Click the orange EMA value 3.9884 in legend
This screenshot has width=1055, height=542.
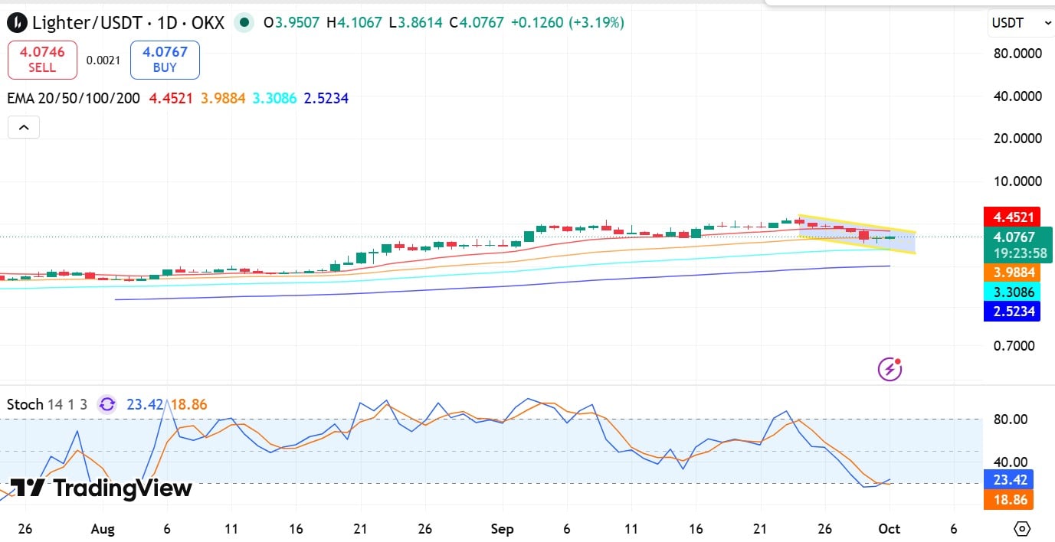pyautogui.click(x=223, y=98)
